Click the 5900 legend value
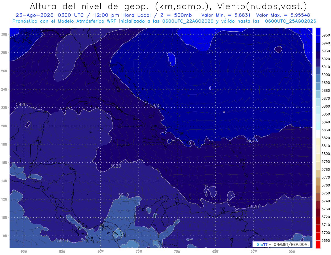Image resolution: width=331 pixels, height=255 pixels. pyautogui.click(x=325, y=75)
